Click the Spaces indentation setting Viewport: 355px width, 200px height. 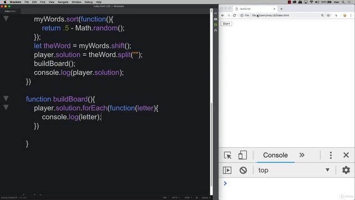pyautogui.click(x=205, y=198)
